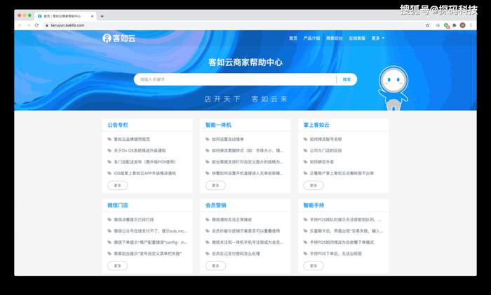
Task: Click the tag icon beside 手持POS下单后，无法出标签
Action: [x=305, y=254]
